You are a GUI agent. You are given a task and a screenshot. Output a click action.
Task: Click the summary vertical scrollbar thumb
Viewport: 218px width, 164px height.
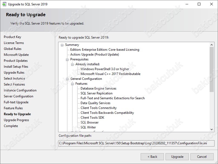212,69
